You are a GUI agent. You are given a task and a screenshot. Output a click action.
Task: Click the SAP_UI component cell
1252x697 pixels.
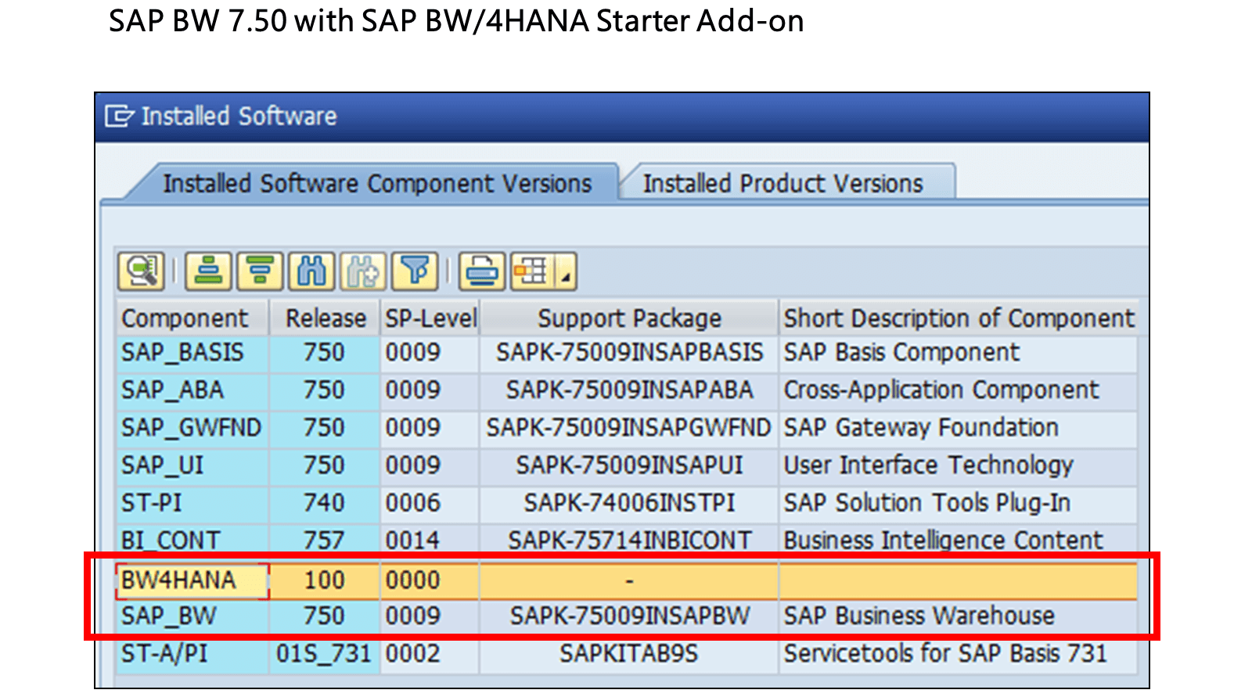(x=192, y=465)
